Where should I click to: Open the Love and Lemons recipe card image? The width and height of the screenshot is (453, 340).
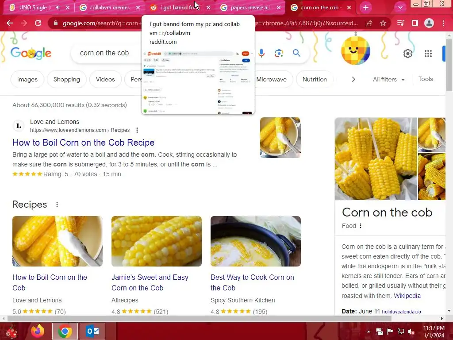[58, 241]
